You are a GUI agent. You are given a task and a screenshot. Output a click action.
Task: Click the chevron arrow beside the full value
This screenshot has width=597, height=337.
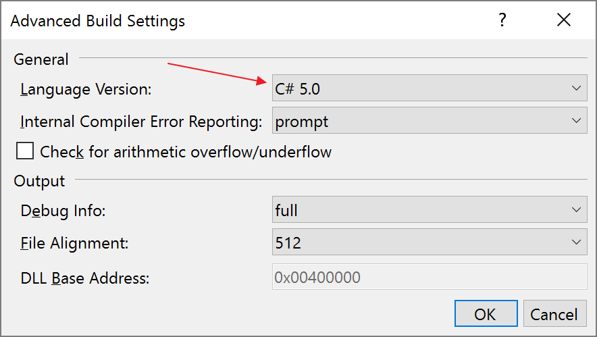[576, 210]
